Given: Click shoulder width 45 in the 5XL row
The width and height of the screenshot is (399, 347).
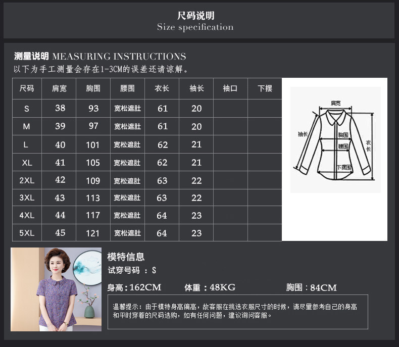Looking at the screenshot, I should 60,233.
